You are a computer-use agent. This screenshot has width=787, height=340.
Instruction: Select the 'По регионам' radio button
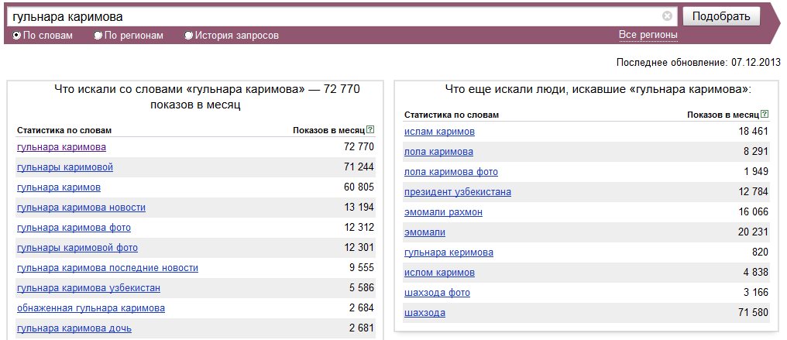click(98, 36)
